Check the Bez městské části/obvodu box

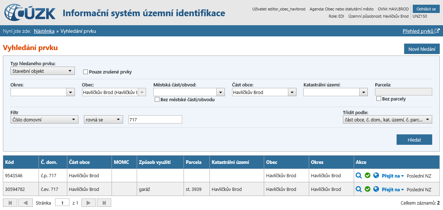click(x=157, y=99)
